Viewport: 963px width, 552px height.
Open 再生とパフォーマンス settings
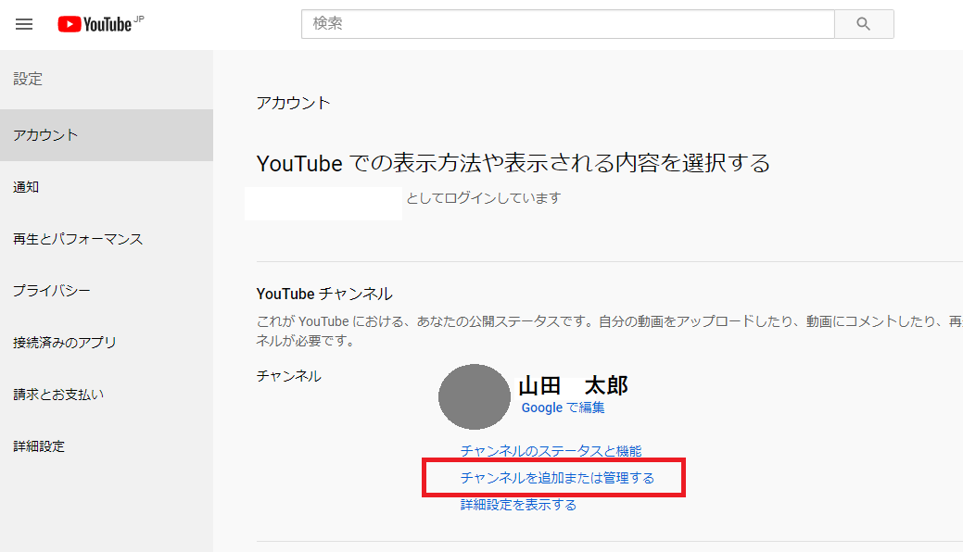pos(107,239)
